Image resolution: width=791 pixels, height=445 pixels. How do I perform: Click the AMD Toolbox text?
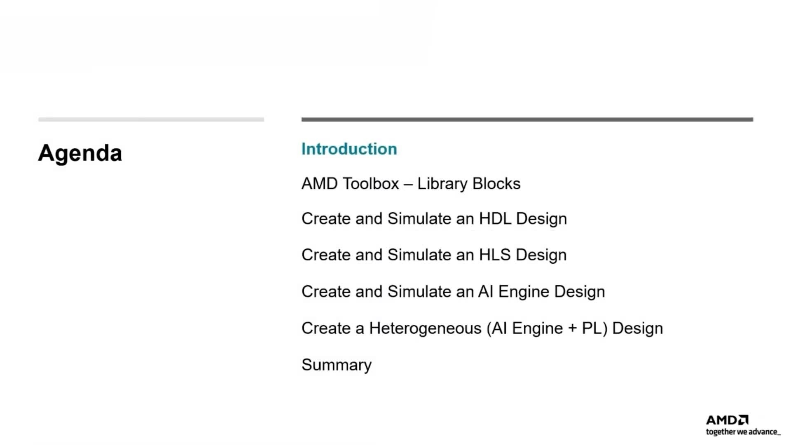350,183
